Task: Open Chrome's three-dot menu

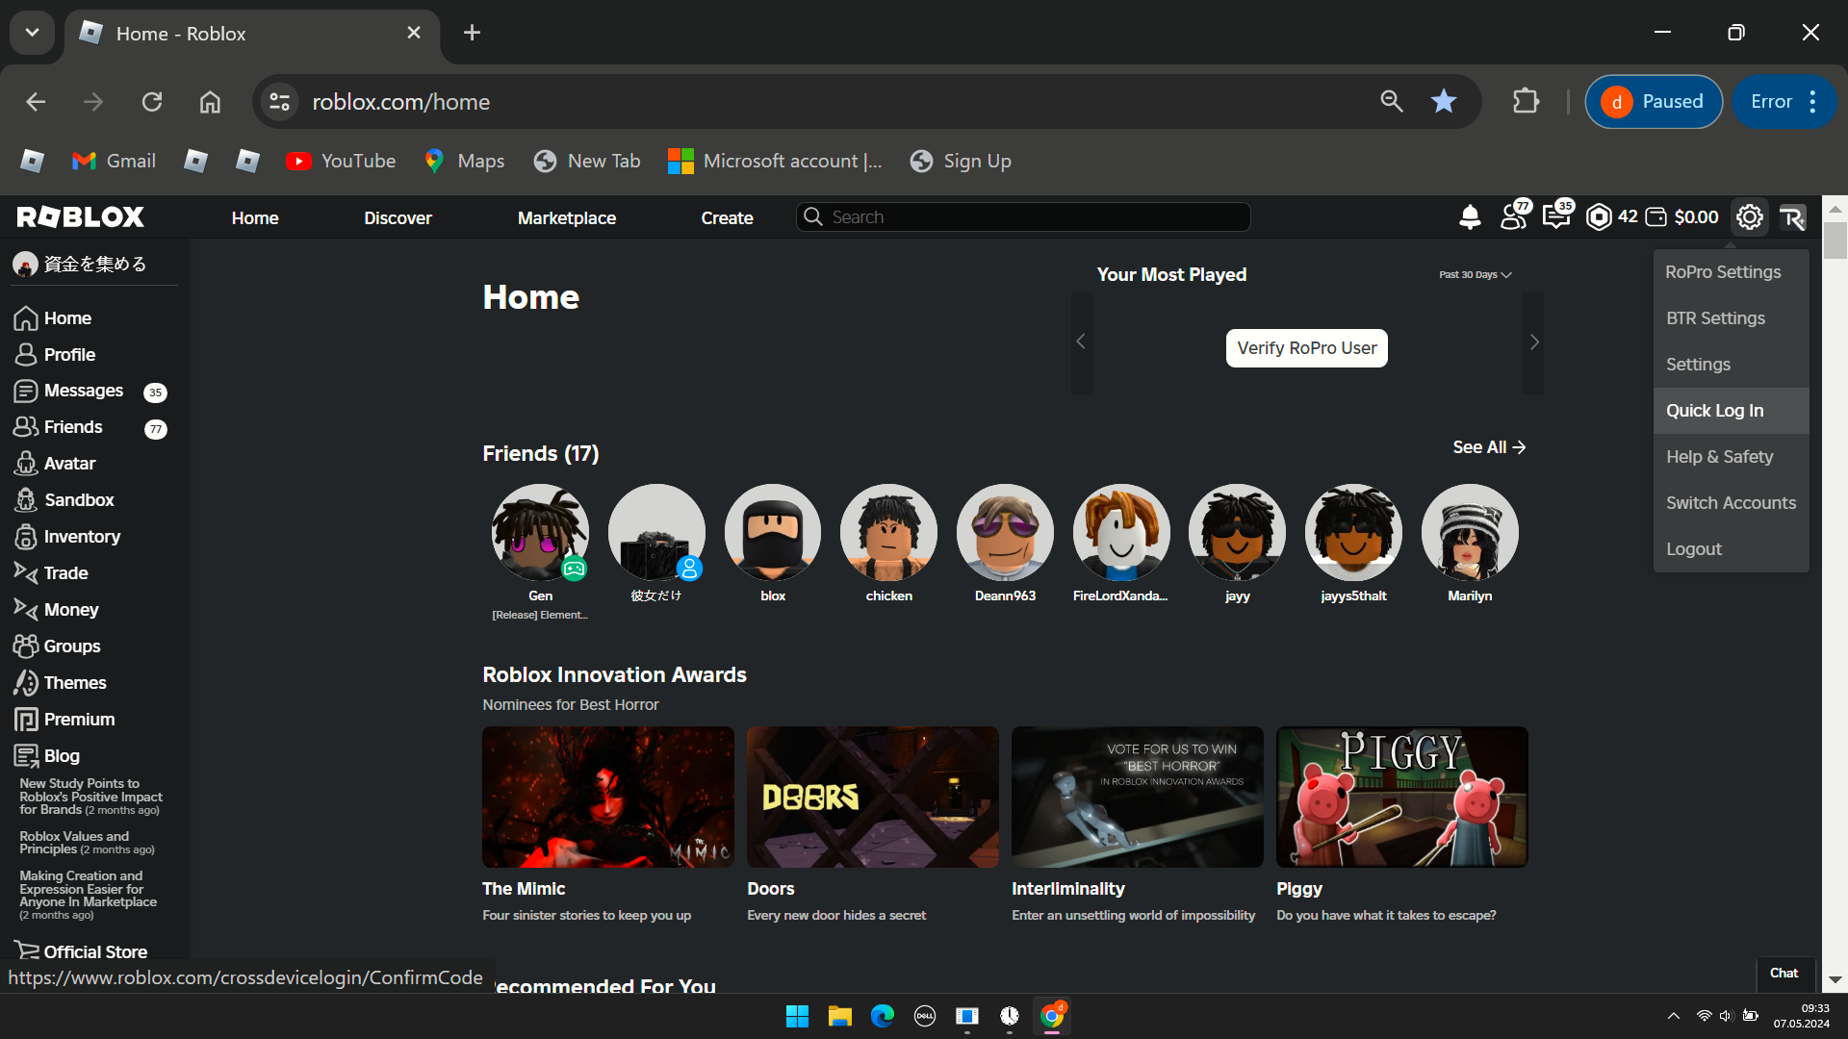Action: (x=1812, y=102)
